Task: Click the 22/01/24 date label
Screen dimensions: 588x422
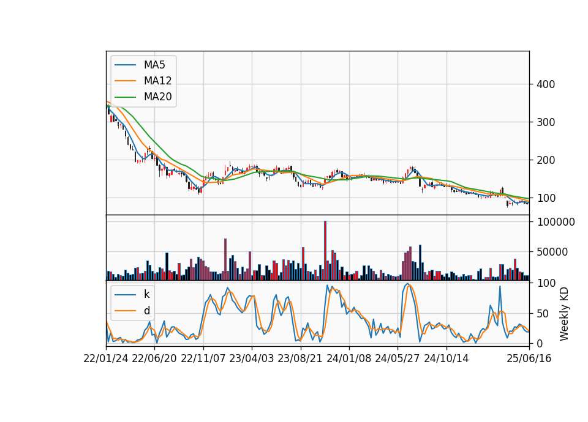Action: pos(106,358)
